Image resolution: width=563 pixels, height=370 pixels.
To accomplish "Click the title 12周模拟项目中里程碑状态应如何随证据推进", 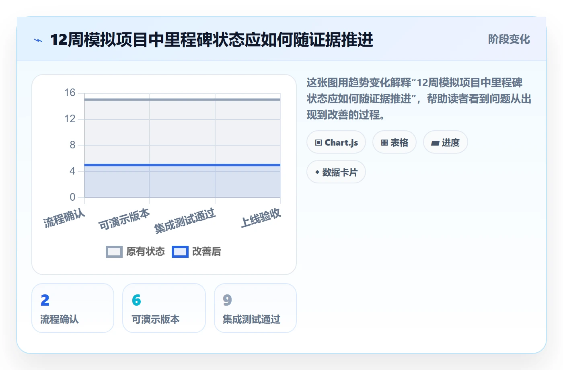I will (212, 40).
